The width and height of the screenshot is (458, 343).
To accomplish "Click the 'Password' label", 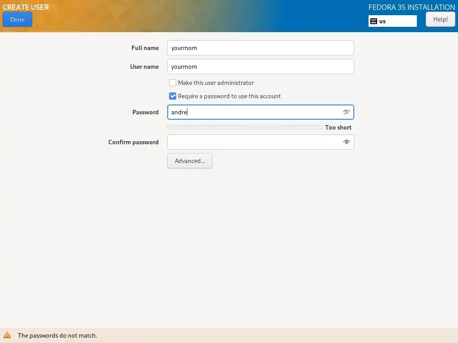I will pos(145,112).
